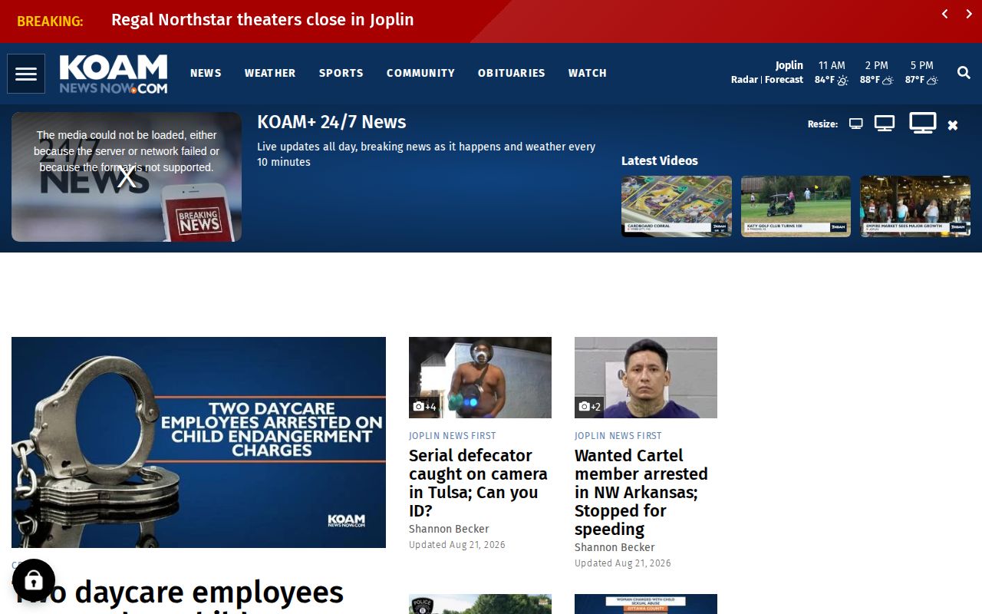This screenshot has height=614, width=982.
Task: Read Wanted Cartel member arrested headline
Action: tap(641, 492)
